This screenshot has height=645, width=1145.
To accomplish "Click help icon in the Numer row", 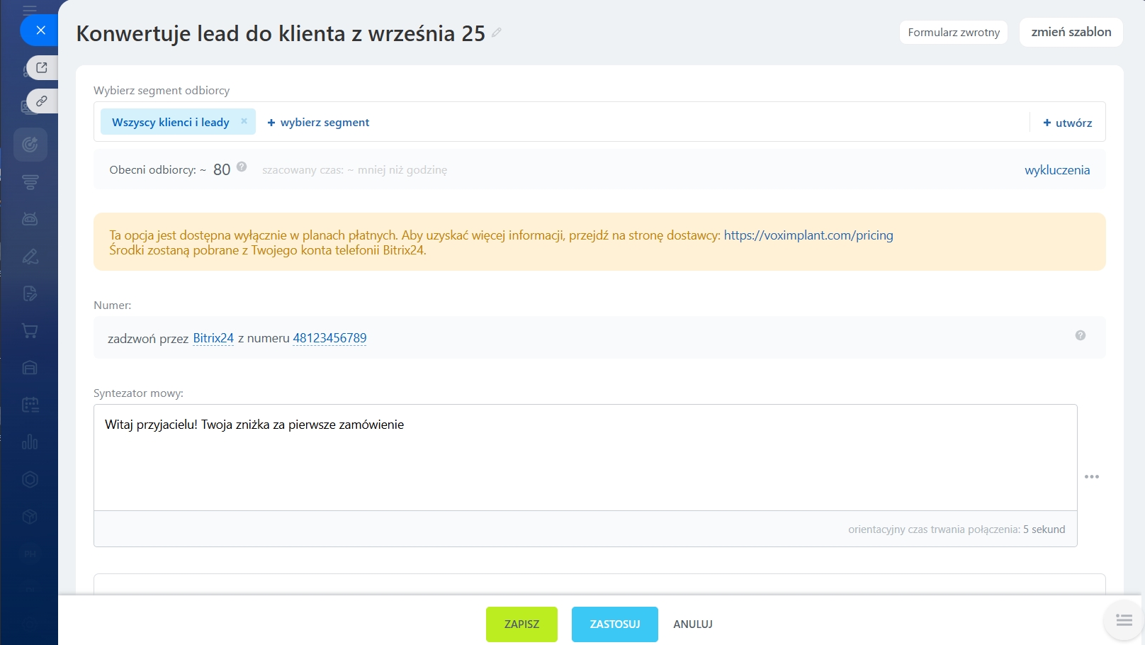I will (x=1080, y=336).
